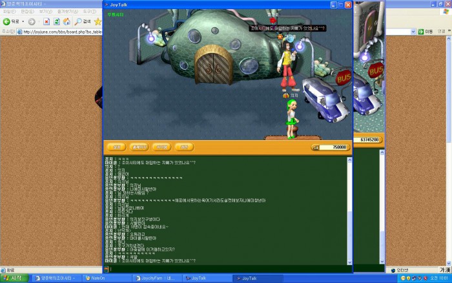
Task: Go to the Home page icon
Action: coord(66,21)
